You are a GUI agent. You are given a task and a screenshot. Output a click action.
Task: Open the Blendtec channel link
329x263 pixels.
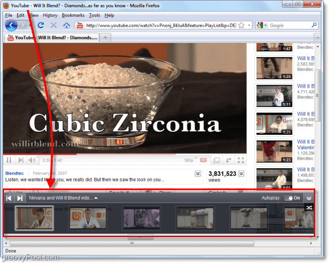click(x=14, y=173)
